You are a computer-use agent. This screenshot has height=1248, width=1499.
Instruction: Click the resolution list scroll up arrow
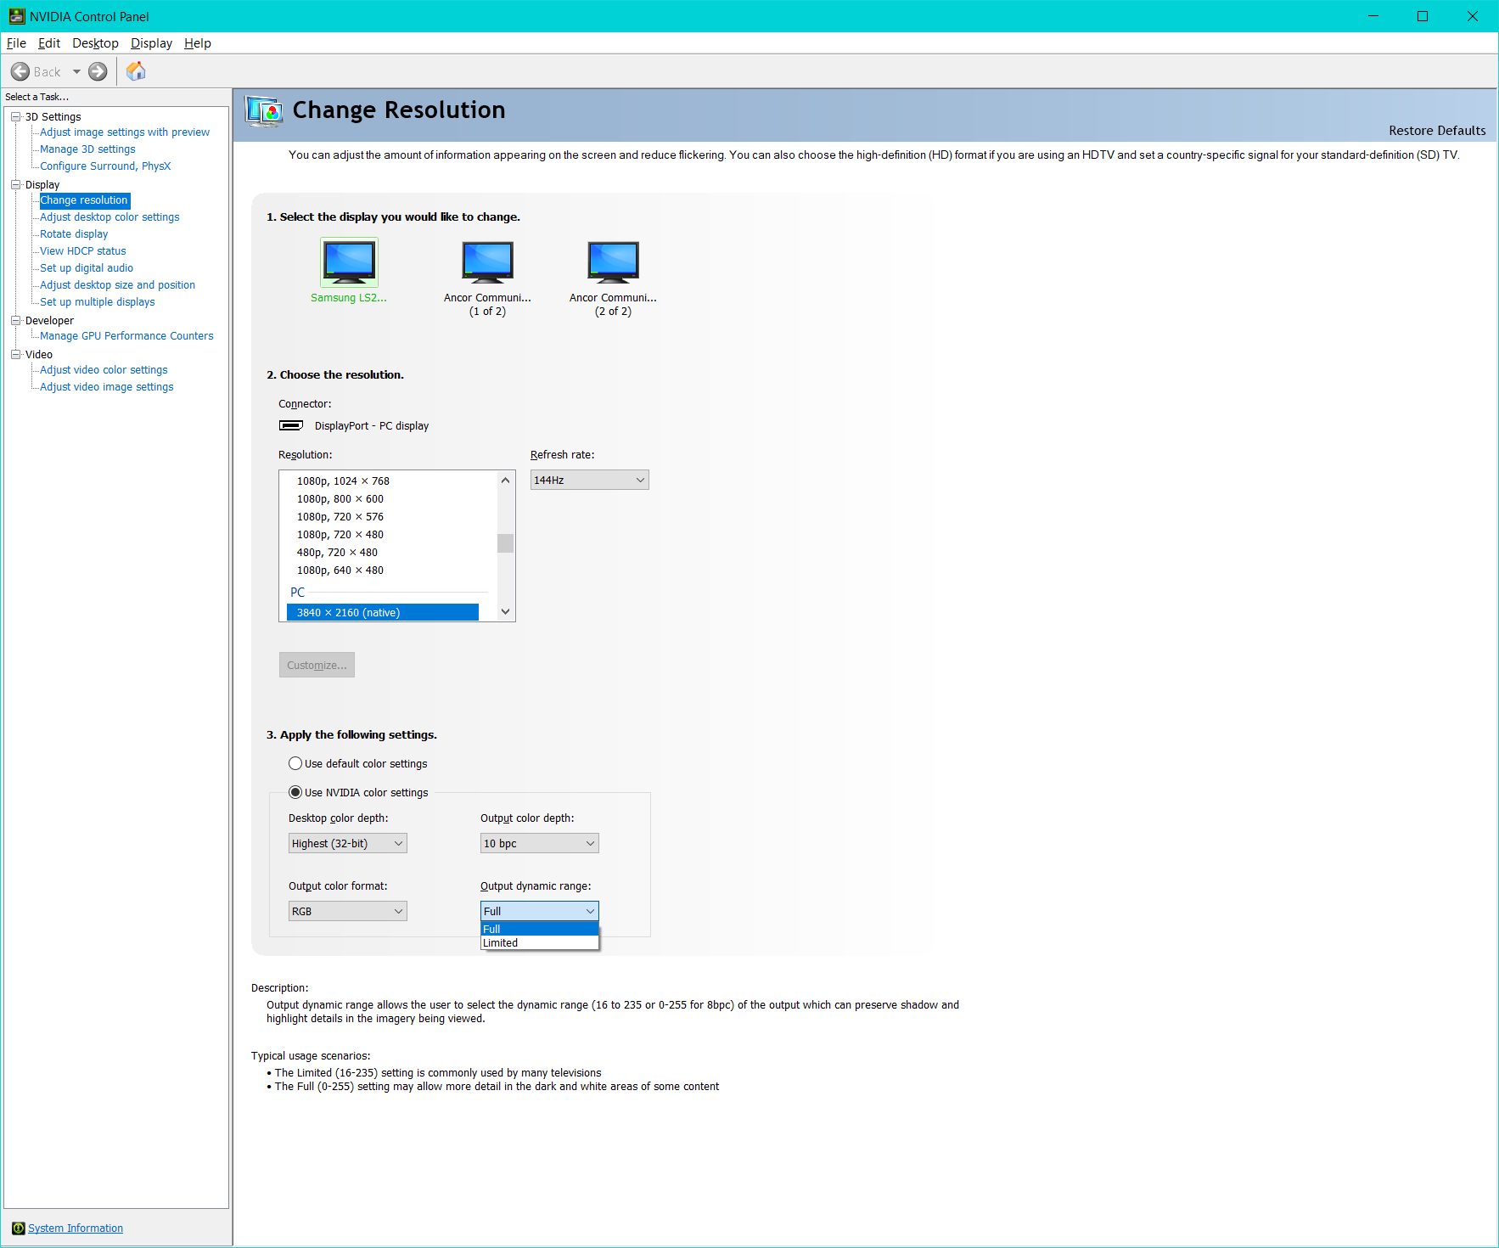click(505, 480)
